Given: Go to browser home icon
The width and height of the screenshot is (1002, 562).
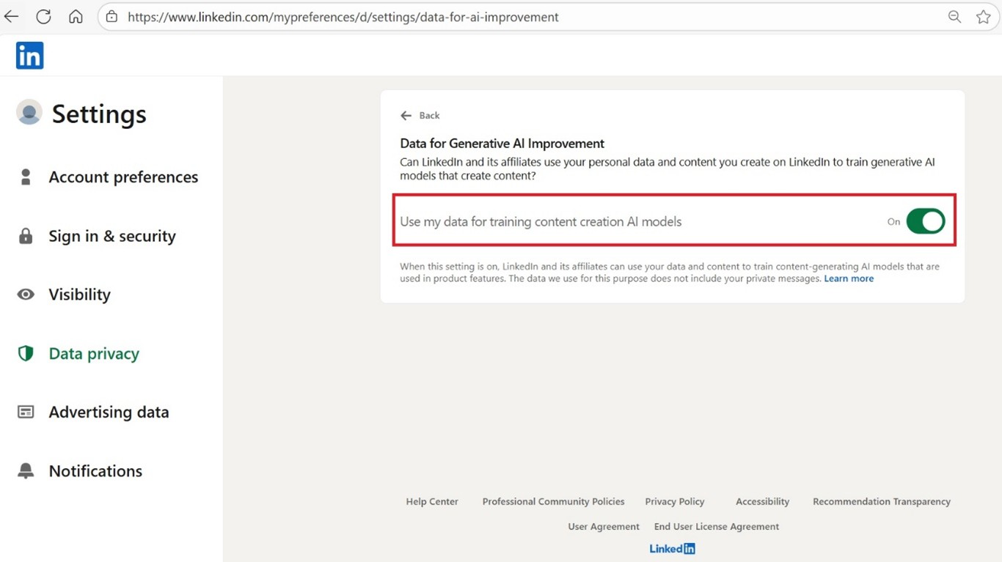Looking at the screenshot, I should click(76, 17).
